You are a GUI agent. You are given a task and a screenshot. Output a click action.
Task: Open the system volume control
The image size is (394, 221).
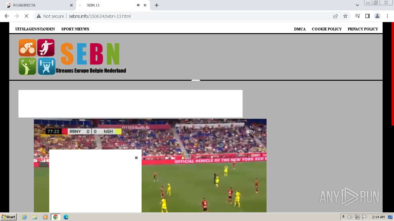pos(350,217)
